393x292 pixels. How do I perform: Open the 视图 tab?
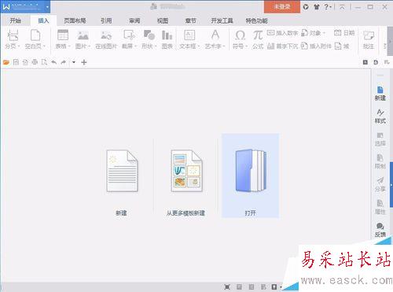coord(163,20)
